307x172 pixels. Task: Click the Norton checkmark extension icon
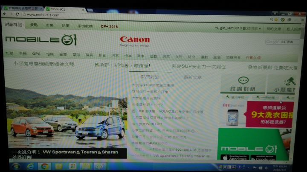pyautogui.click(x=283, y=20)
